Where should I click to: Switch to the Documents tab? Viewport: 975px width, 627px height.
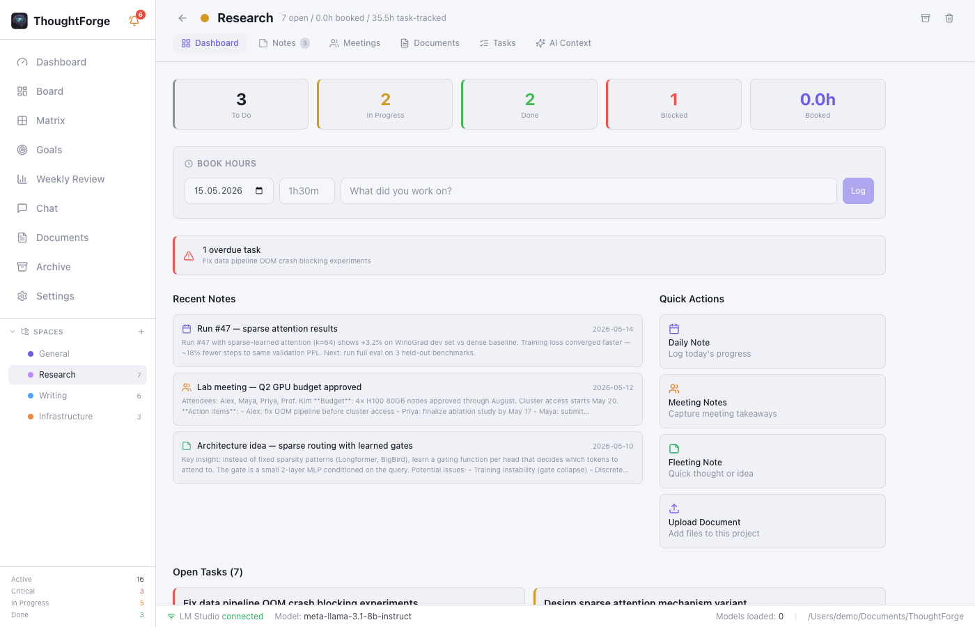point(430,43)
